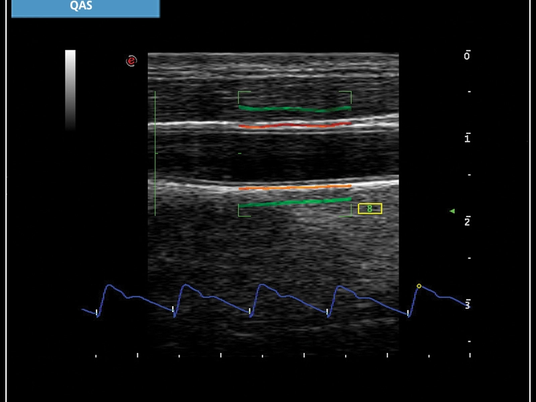The width and height of the screenshot is (536, 402).
Task: Click the red 'e' logo icon
Action: point(131,61)
